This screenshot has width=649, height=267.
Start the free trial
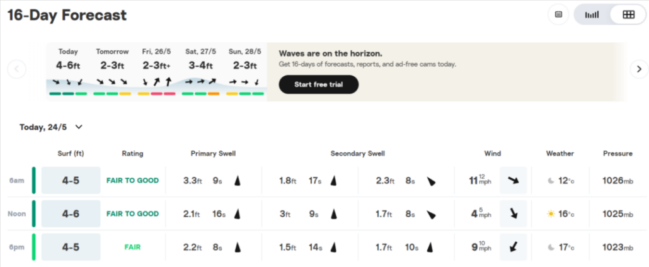pyautogui.click(x=319, y=84)
